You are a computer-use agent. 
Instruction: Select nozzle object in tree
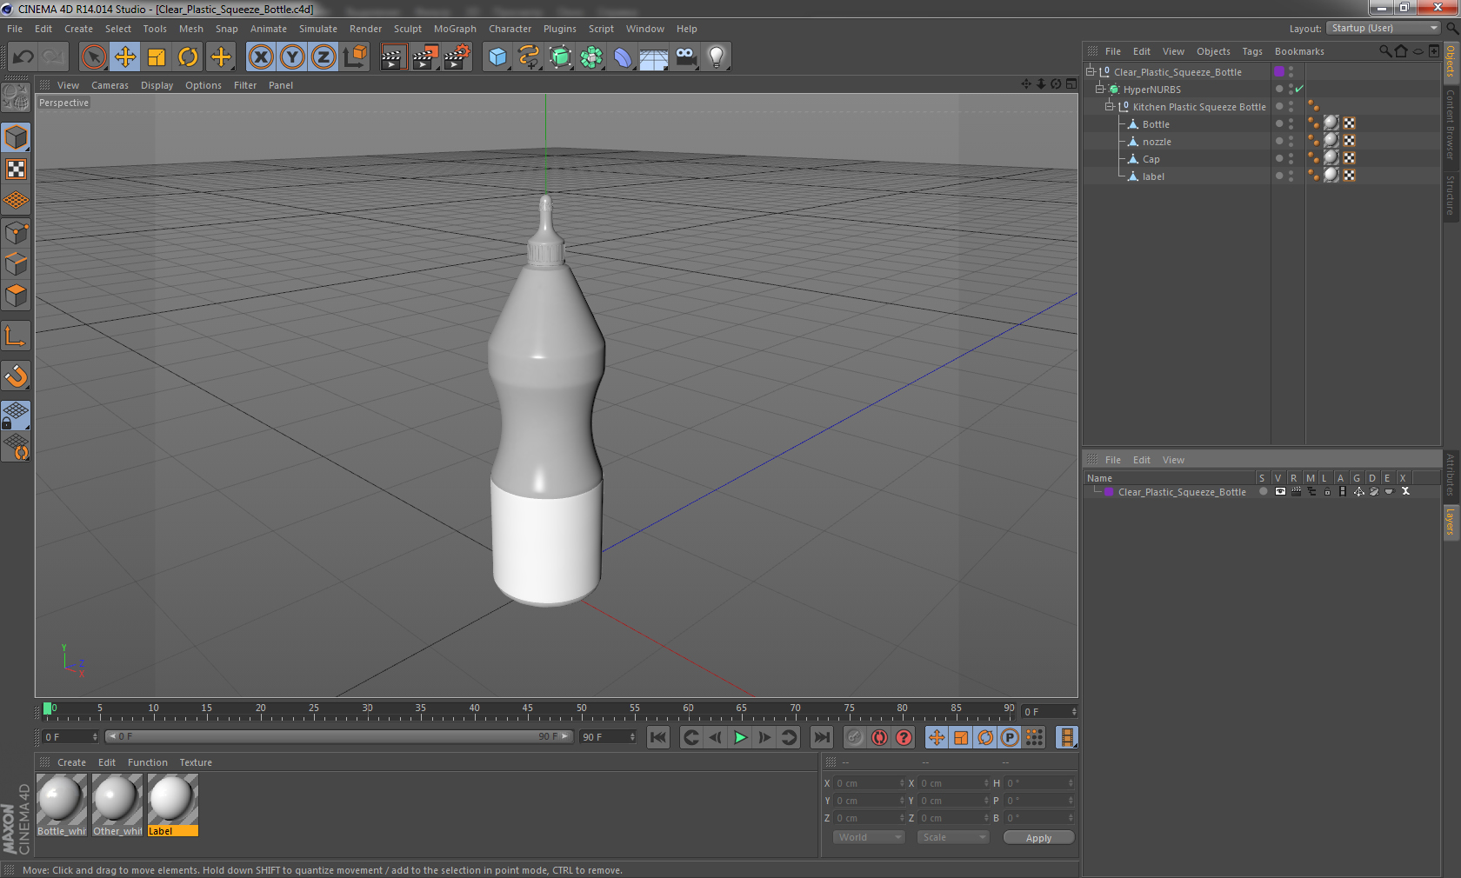click(x=1157, y=142)
